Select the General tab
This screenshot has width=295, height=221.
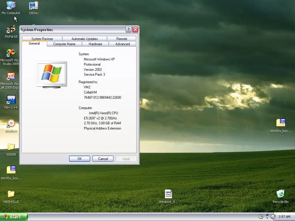[34, 44]
